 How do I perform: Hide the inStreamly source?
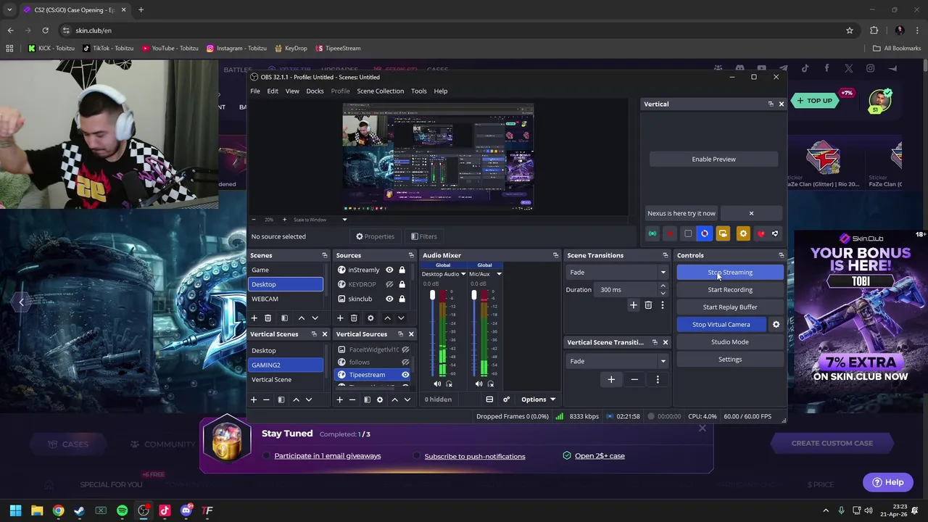click(389, 270)
